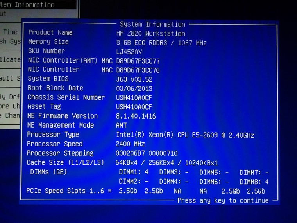Select 'PCIe Speed Slots 1..6 =' label
This screenshot has height=223, width=297.
coord(69,191)
